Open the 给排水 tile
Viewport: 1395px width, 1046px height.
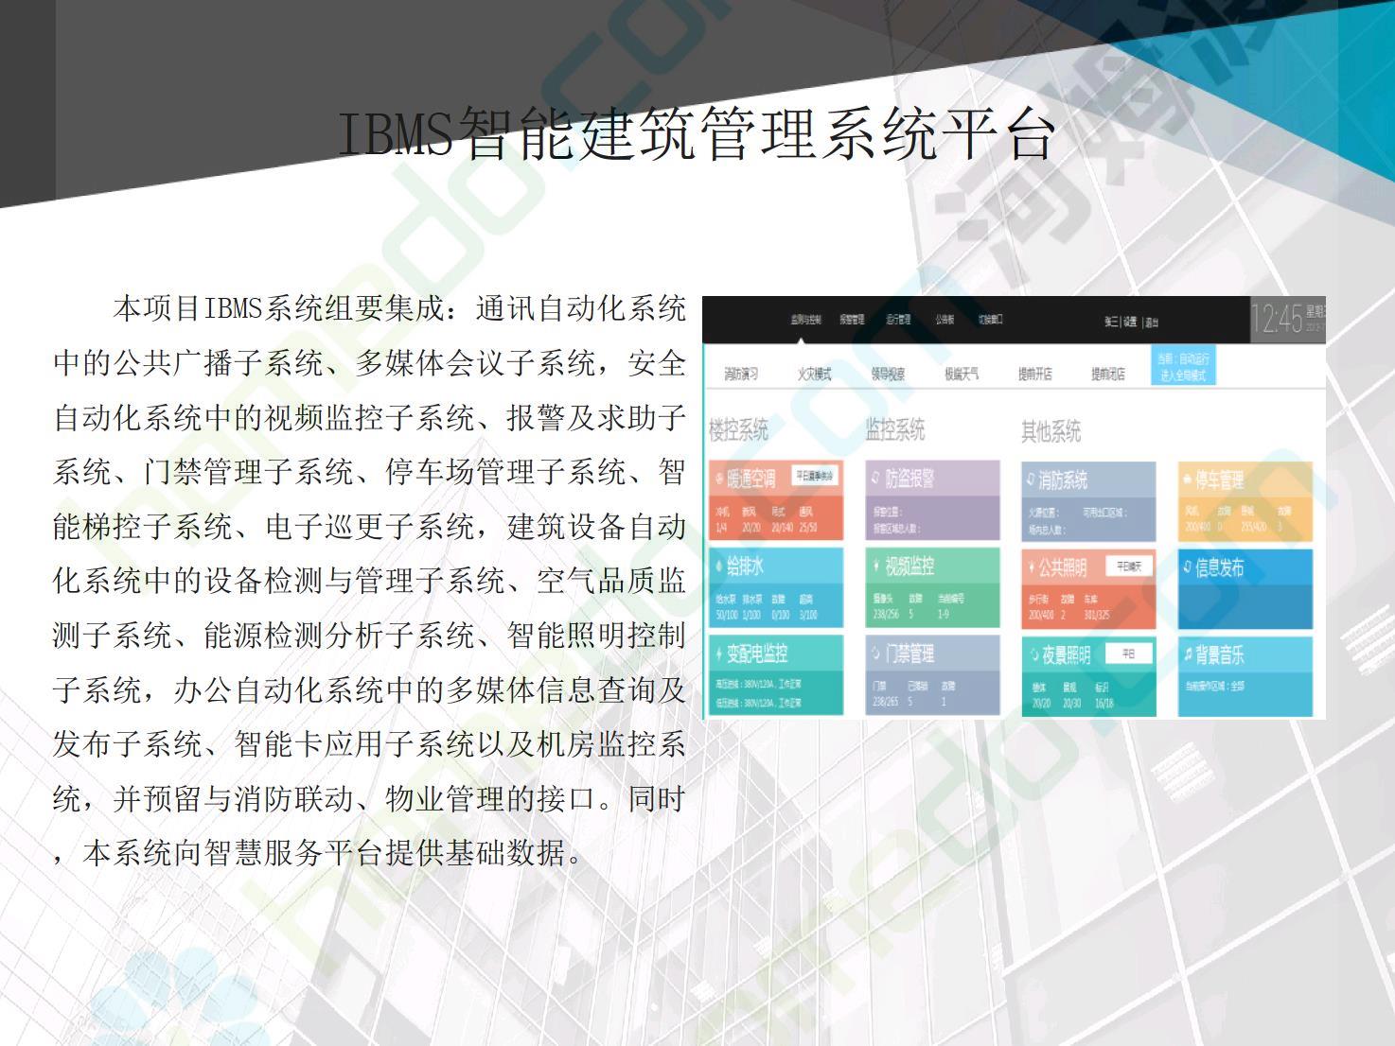coord(775,588)
